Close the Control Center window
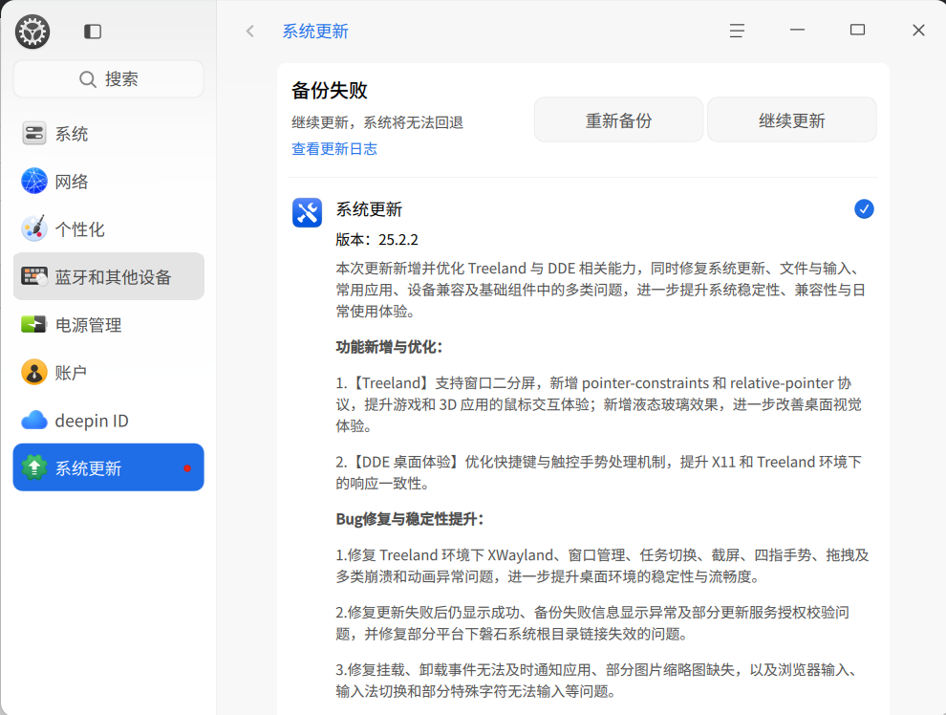Viewport: 946px width, 715px height. pyautogui.click(x=918, y=31)
